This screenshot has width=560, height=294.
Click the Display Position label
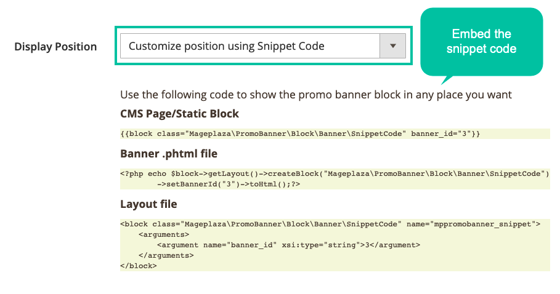pos(55,47)
